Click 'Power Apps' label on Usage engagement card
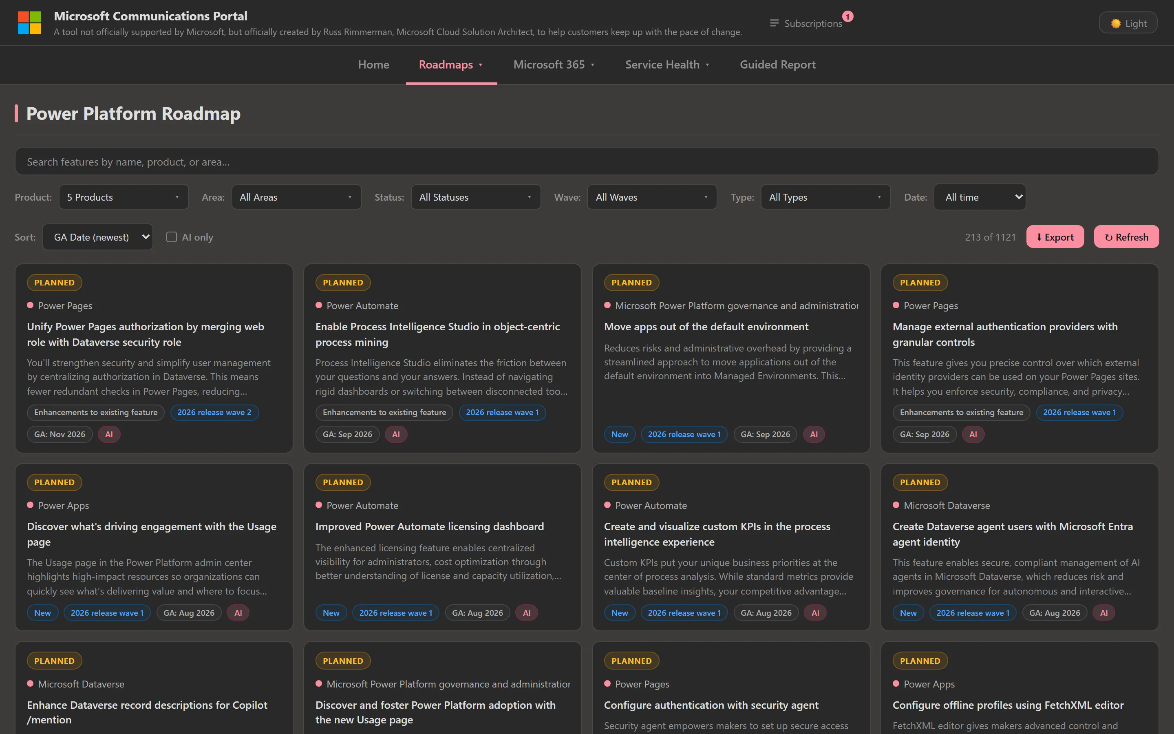The width and height of the screenshot is (1174, 734). pos(64,505)
